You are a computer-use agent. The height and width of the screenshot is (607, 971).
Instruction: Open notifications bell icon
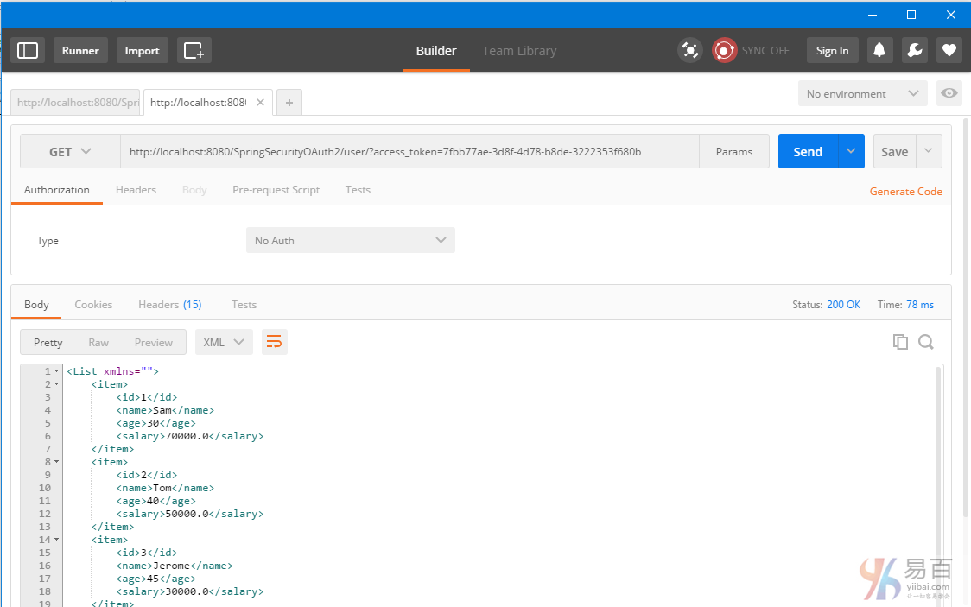[879, 50]
